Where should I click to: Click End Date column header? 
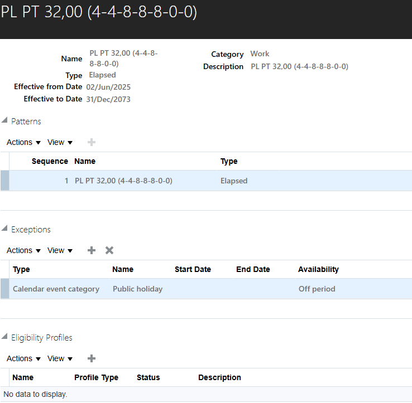coord(253,269)
